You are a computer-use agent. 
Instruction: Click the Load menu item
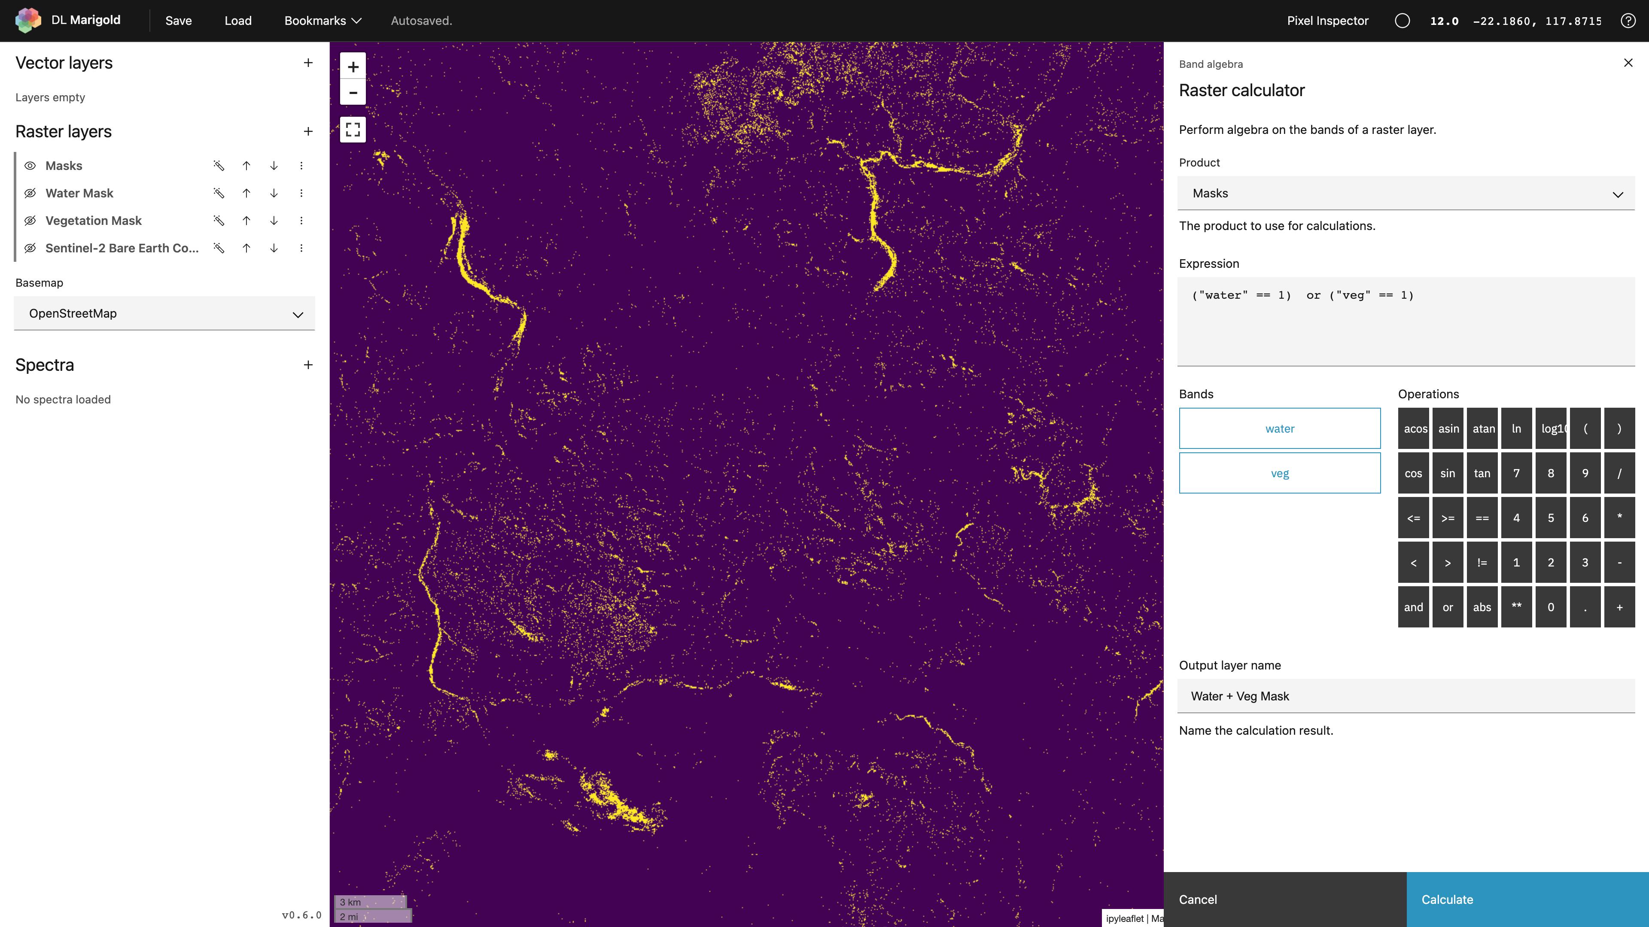coord(238,21)
